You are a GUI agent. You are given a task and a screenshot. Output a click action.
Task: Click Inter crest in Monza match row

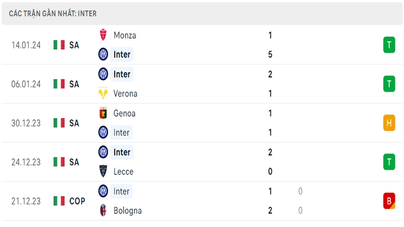(103, 54)
